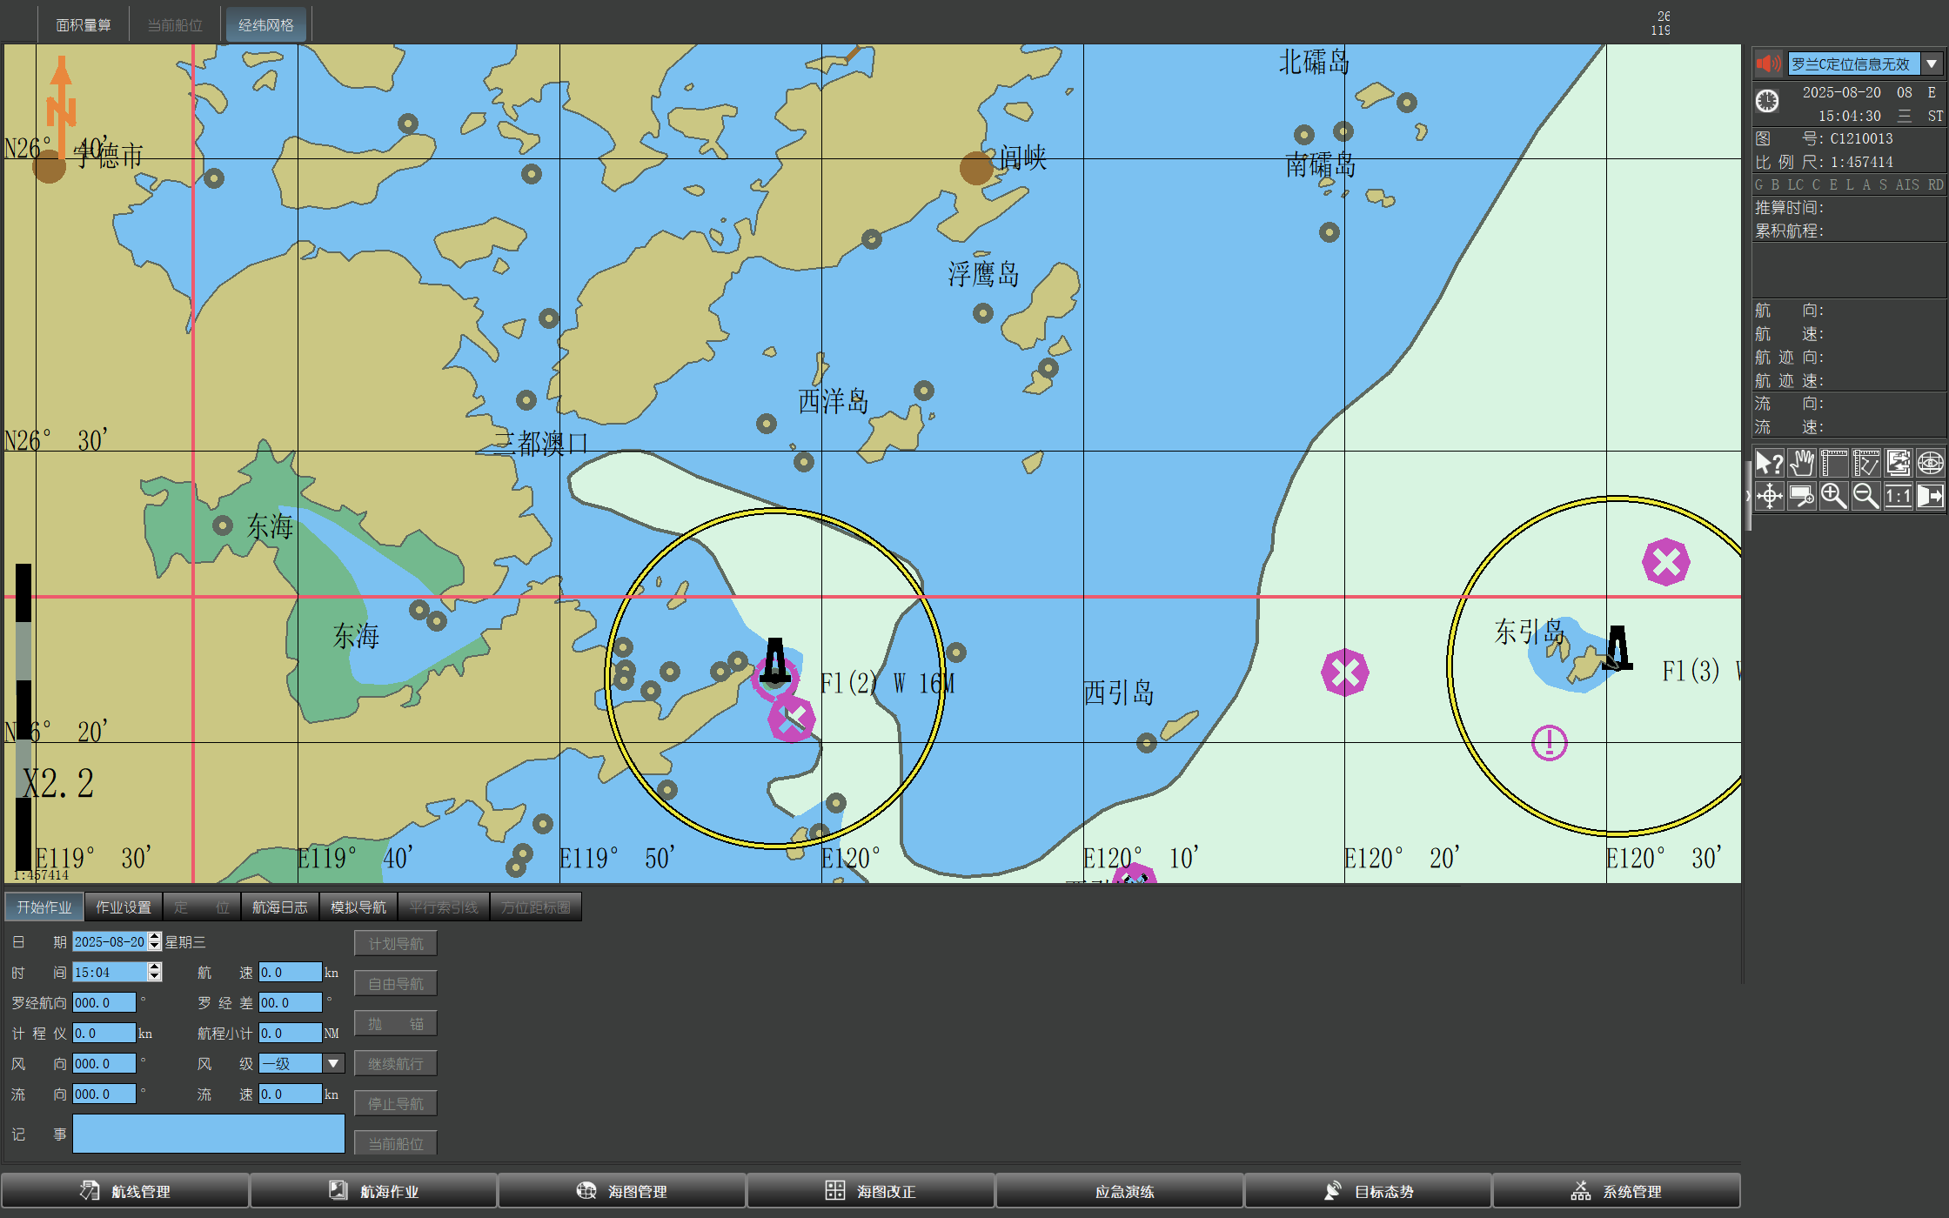
Task: Click the eye globe display icon
Action: pyautogui.click(x=1930, y=463)
